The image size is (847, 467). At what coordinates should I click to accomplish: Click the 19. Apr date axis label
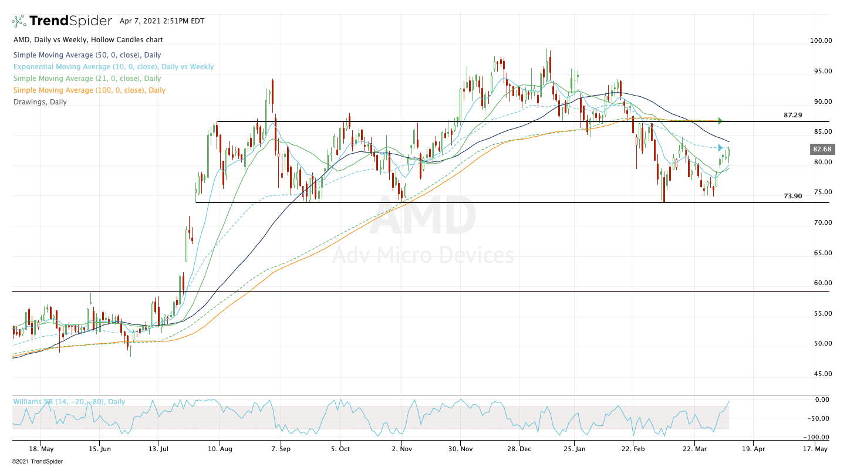[753, 450]
